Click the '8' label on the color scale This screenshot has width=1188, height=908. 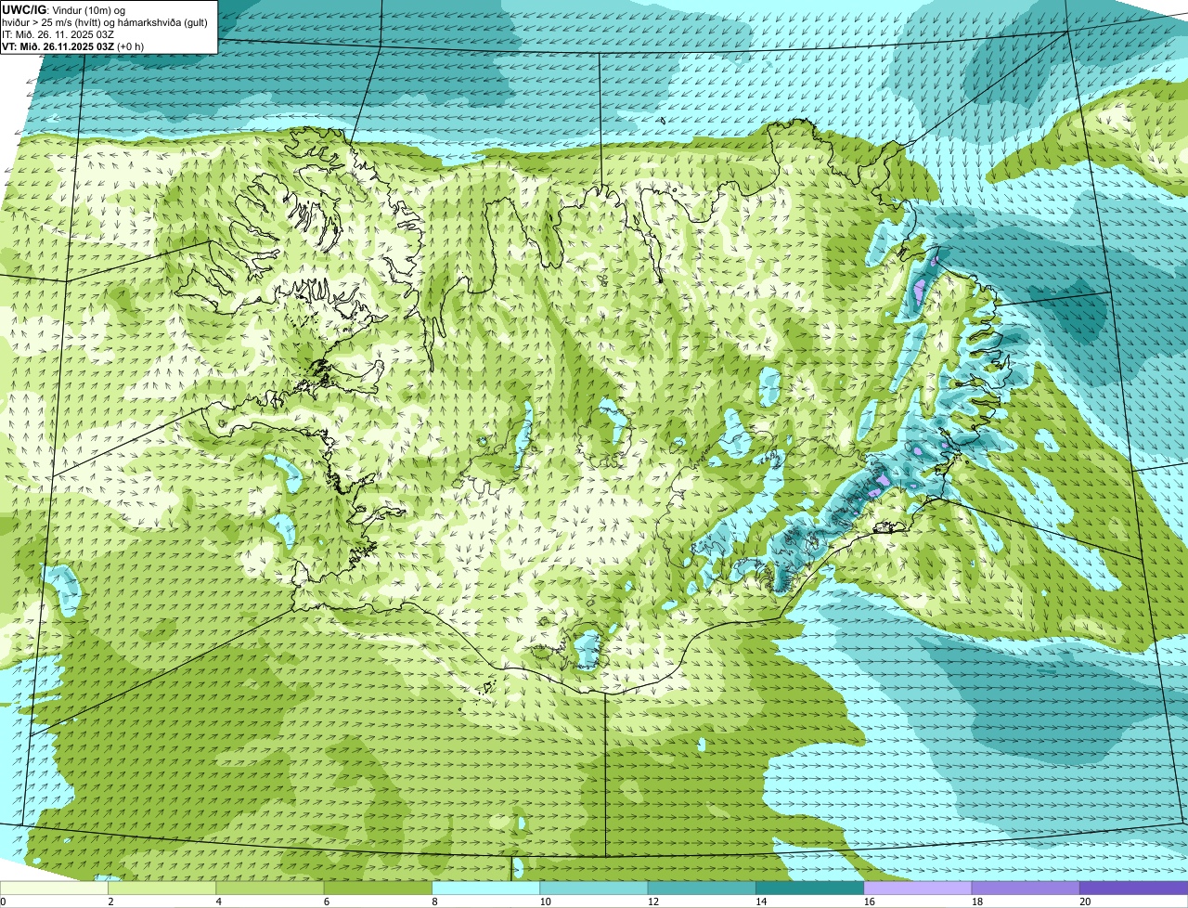pos(434,902)
